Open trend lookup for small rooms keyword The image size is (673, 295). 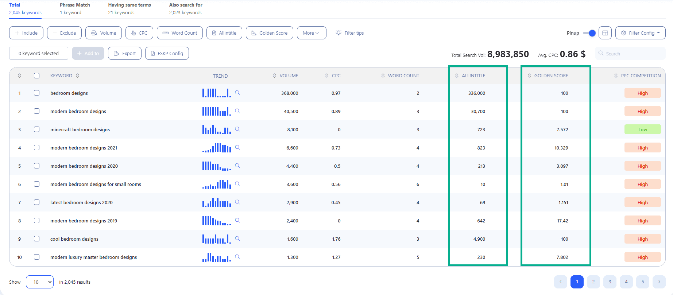point(237,184)
